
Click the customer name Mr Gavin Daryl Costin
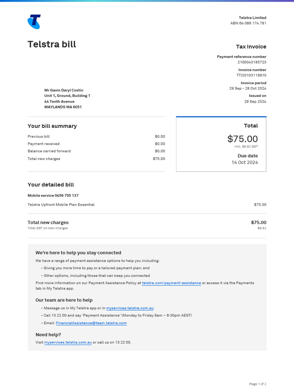coord(64,90)
